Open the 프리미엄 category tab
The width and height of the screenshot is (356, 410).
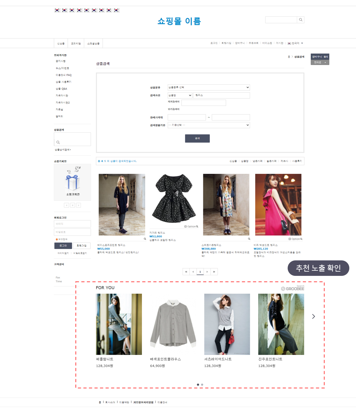click(76, 43)
